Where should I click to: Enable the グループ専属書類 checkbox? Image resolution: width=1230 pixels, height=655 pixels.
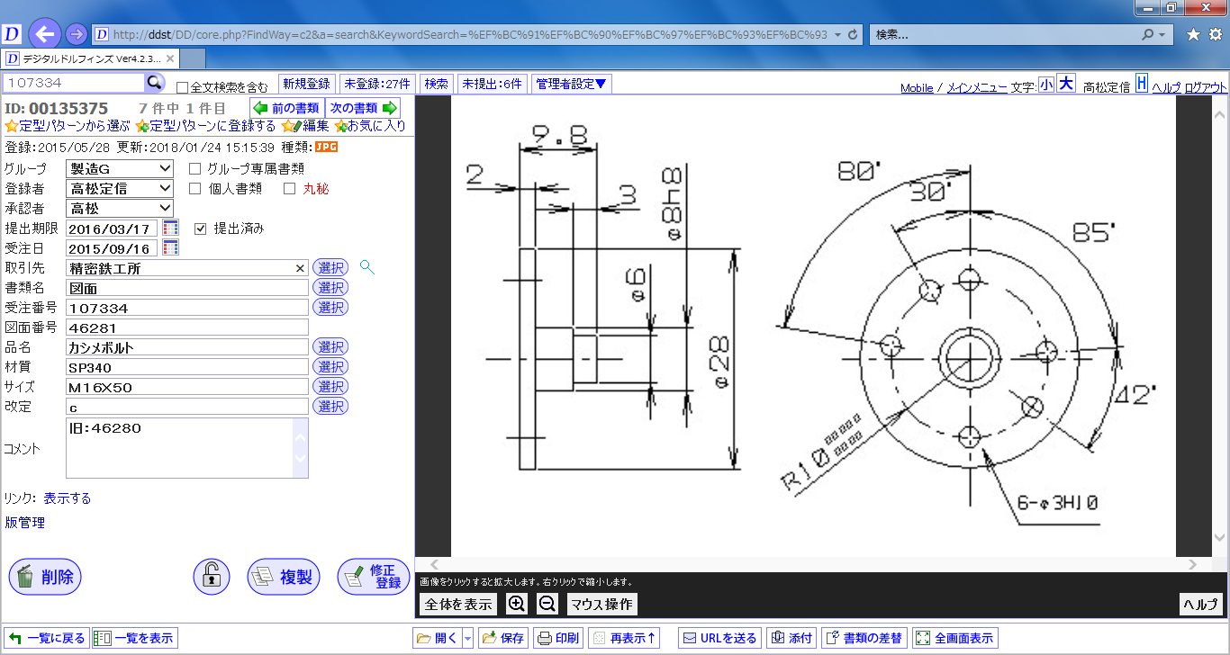pyautogui.click(x=194, y=168)
